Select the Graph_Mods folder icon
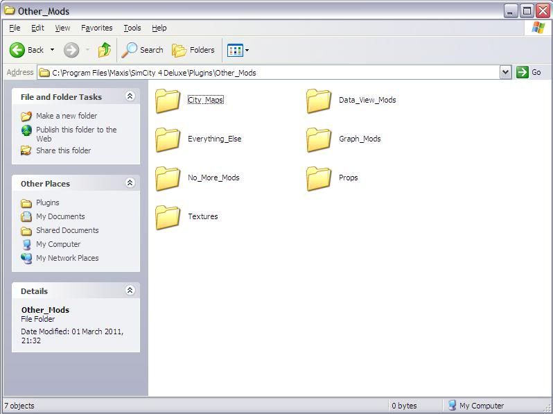This screenshot has width=553, height=414. click(x=319, y=139)
